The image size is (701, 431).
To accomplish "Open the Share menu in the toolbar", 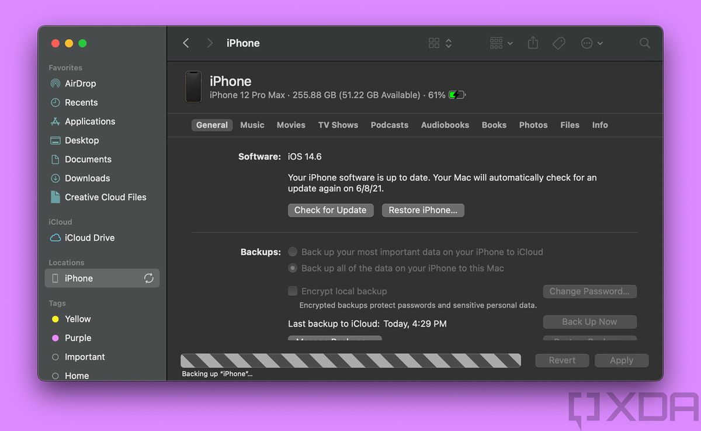I will click(532, 43).
